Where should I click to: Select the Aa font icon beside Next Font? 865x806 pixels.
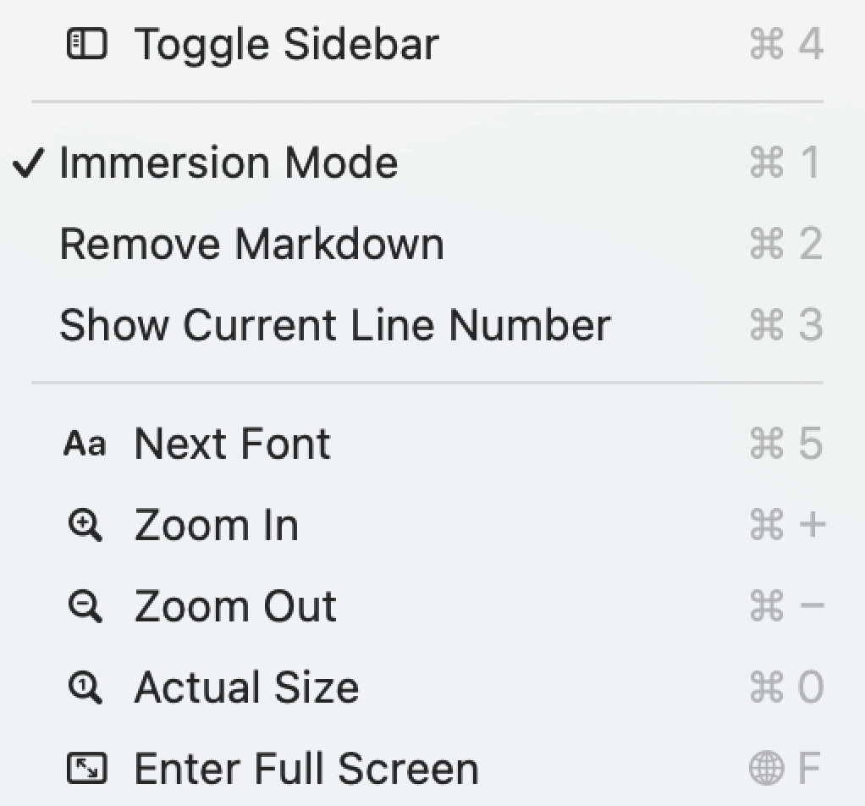coord(85,442)
